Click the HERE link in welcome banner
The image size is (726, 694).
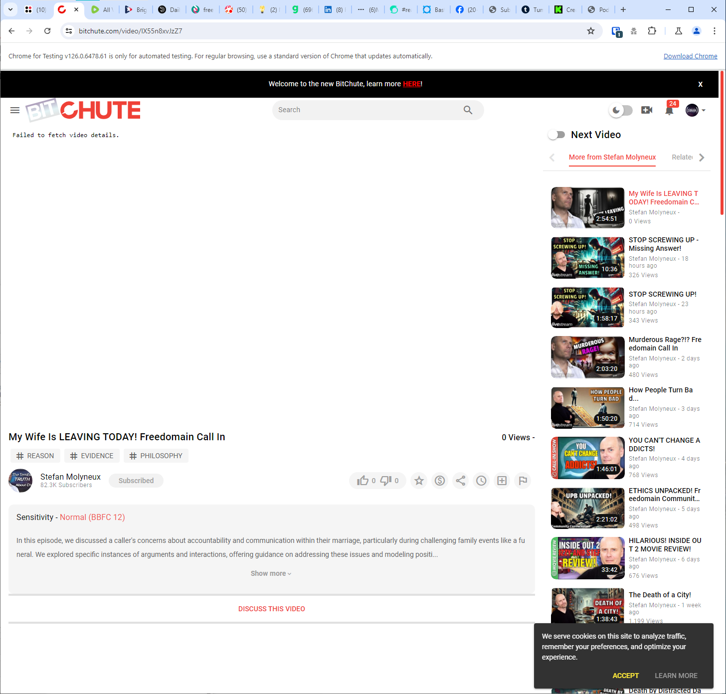[x=412, y=84]
